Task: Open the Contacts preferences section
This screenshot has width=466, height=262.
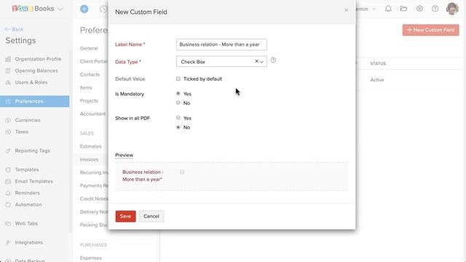Action: tap(90, 74)
